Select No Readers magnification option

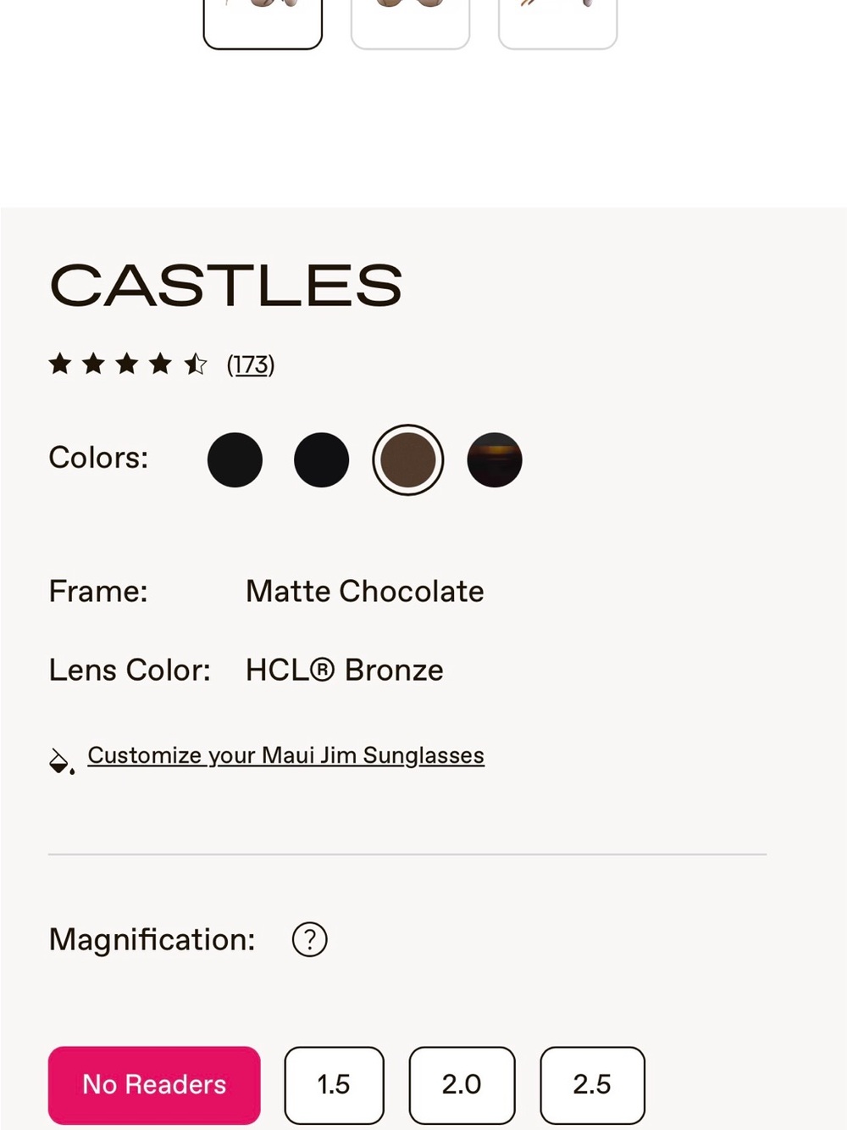(154, 1085)
